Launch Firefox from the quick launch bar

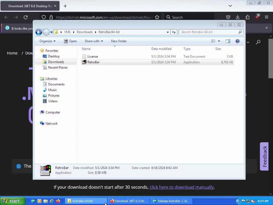[58, 201]
